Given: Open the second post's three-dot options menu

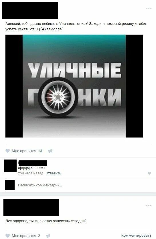Looking at the screenshot, I should [149, 206].
